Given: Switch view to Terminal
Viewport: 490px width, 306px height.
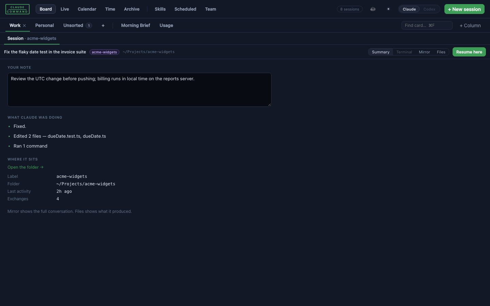Looking at the screenshot, I should pos(404,52).
